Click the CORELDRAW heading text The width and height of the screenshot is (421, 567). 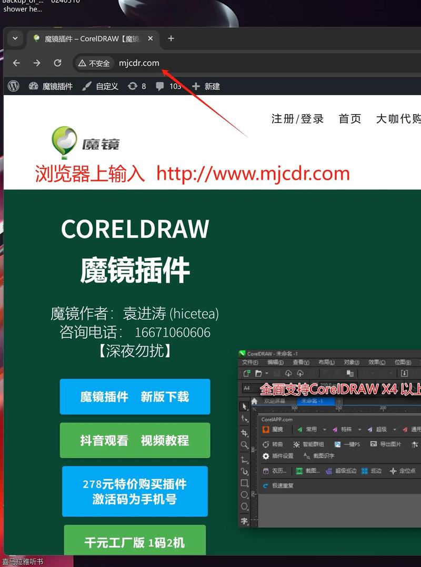pyautogui.click(x=135, y=229)
